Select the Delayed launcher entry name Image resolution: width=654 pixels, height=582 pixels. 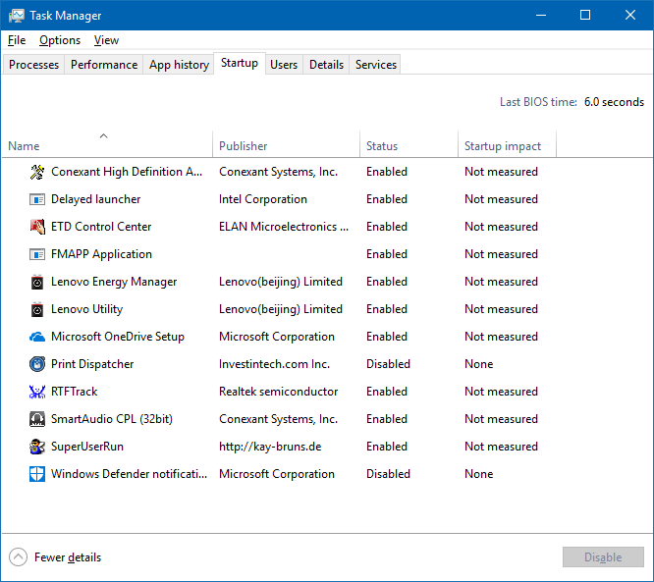click(x=95, y=199)
